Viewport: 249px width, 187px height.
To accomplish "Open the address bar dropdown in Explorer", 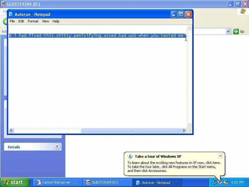I will (x=228, y=31).
